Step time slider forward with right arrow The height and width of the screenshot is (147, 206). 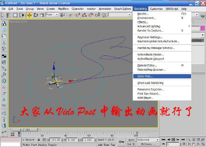pos(39,129)
